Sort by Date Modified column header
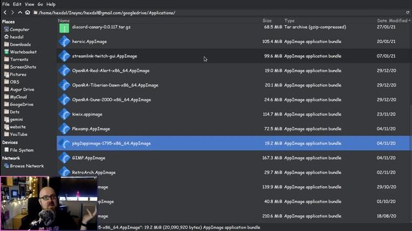 pos(392,21)
